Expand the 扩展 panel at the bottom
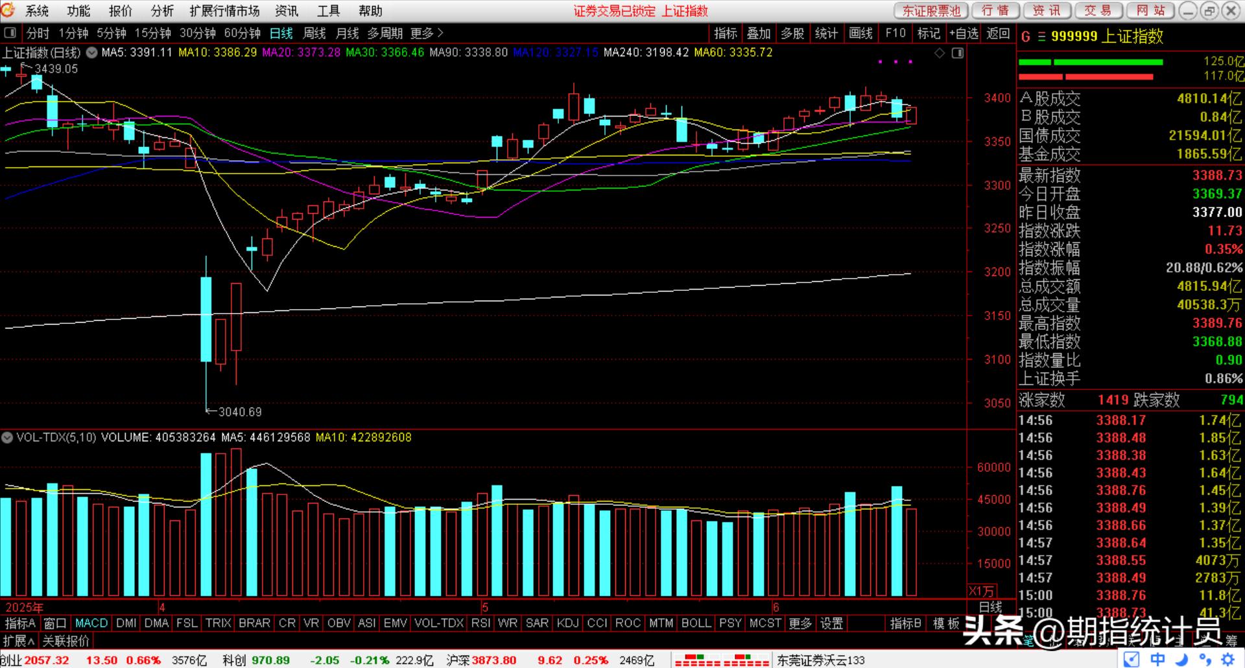This screenshot has width=1245, height=668. 19,641
